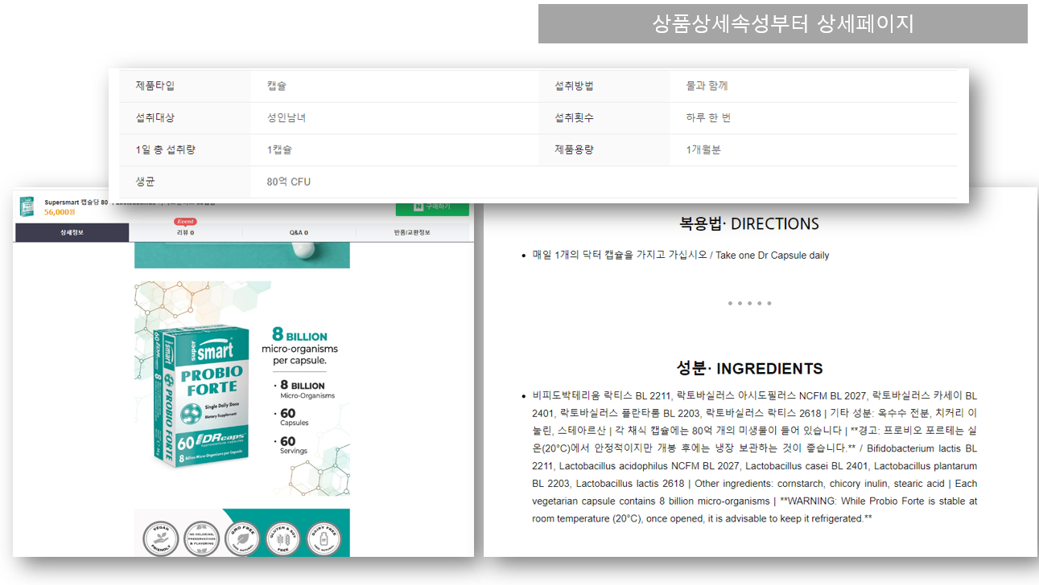Open the Q&A 0 tab
This screenshot has width=1039, height=585.
click(x=299, y=233)
